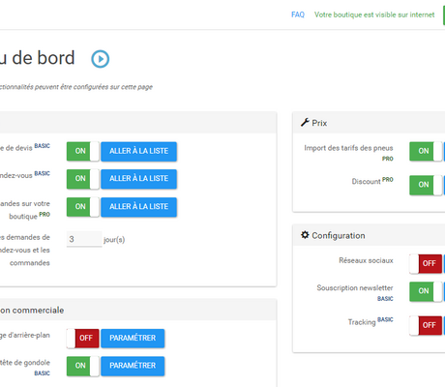This screenshot has width=445, height=387.
Task: Toggle Import des tarifs des pneus
Action: [x=426, y=151]
